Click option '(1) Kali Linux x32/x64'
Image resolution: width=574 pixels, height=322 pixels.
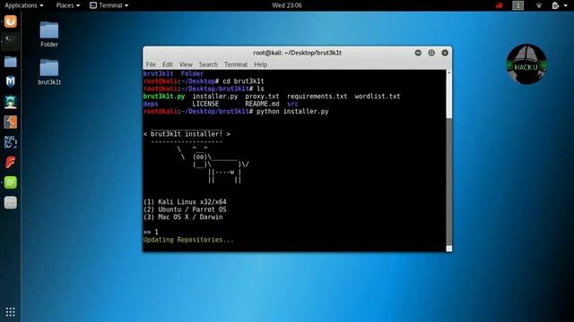click(185, 202)
